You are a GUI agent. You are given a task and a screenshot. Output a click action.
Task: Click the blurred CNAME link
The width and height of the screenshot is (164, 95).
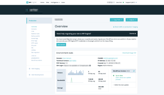[x=111, y=58]
